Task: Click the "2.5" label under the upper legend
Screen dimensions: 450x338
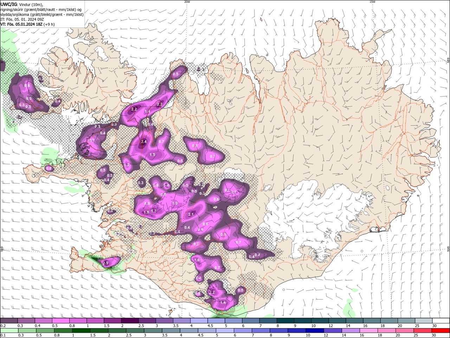Action: click(141, 326)
